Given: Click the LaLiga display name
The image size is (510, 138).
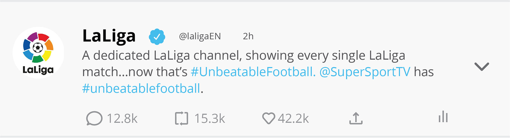Looking at the screenshot, I should (x=109, y=36).
